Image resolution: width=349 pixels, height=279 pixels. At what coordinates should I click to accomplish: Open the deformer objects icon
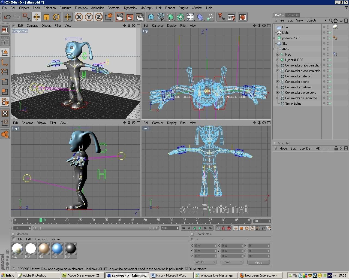pyautogui.click(x=200, y=17)
